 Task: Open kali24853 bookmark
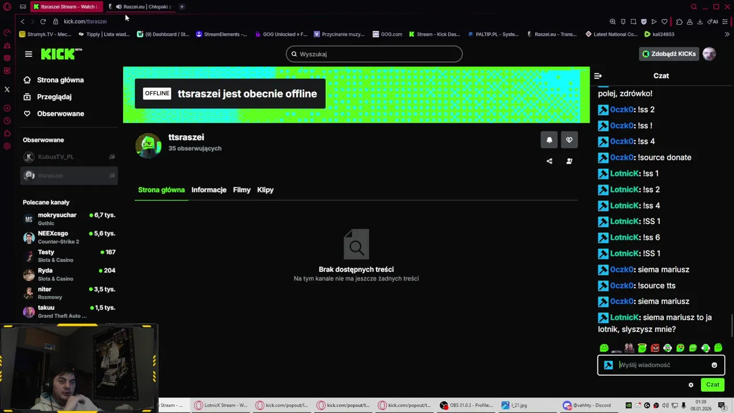pyautogui.click(x=659, y=34)
